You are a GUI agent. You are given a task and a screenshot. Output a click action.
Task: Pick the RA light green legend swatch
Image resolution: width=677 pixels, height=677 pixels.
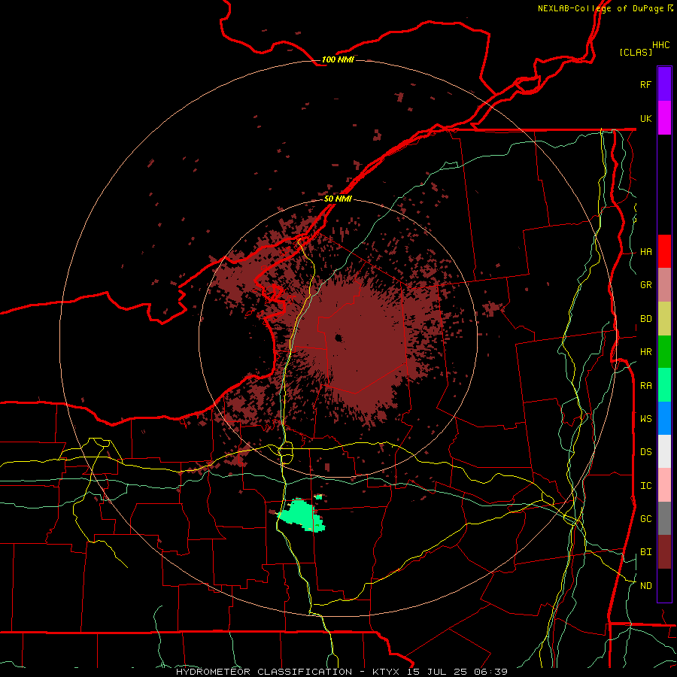[x=664, y=385]
